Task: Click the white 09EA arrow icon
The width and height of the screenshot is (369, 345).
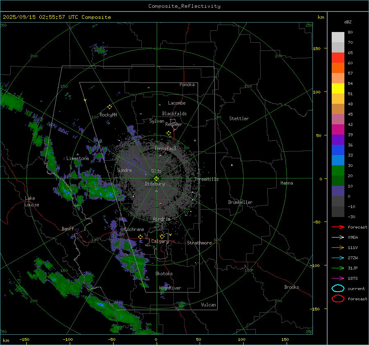Action: pos(338,238)
